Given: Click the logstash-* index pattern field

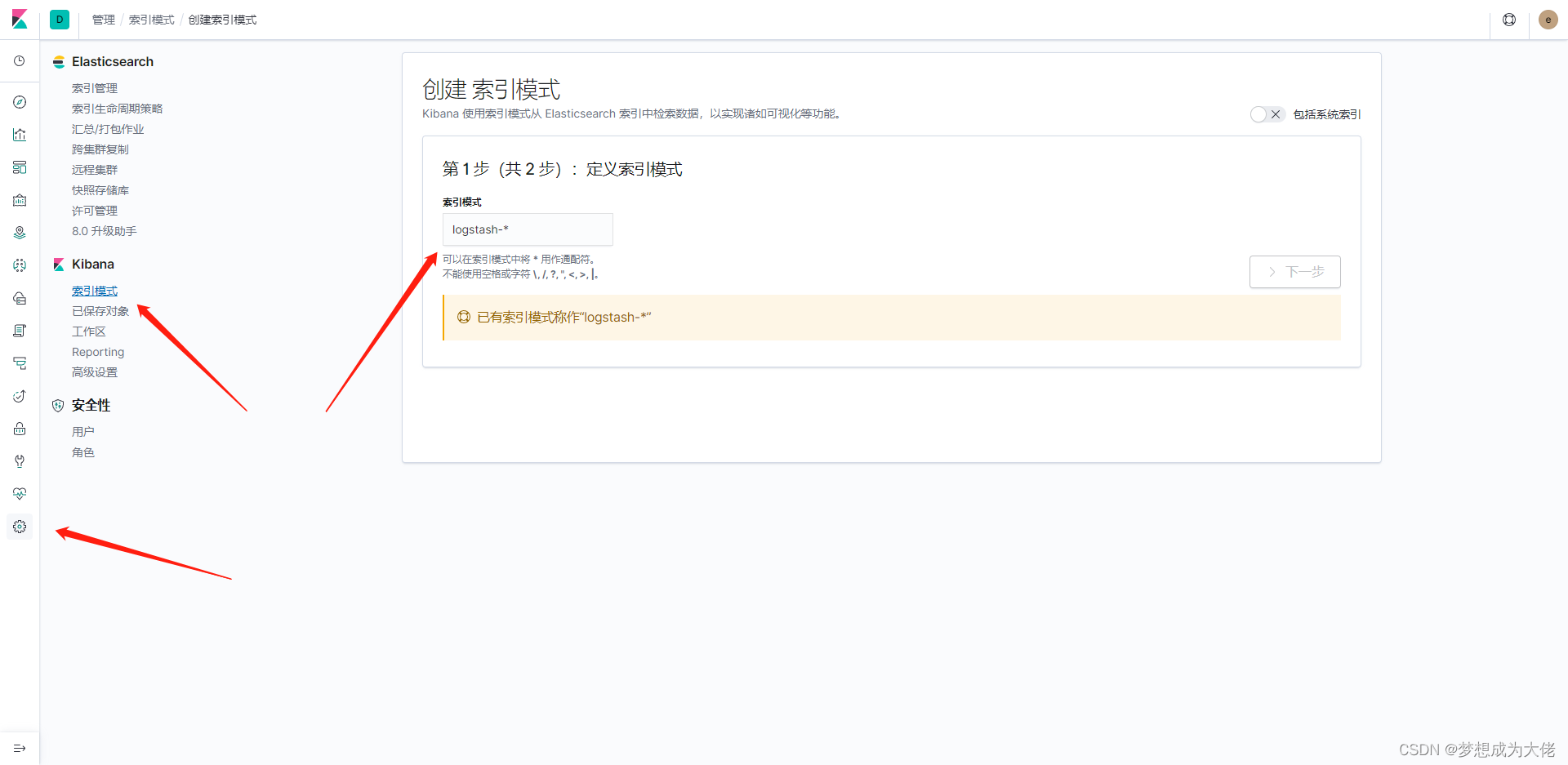Looking at the screenshot, I should click(x=527, y=229).
